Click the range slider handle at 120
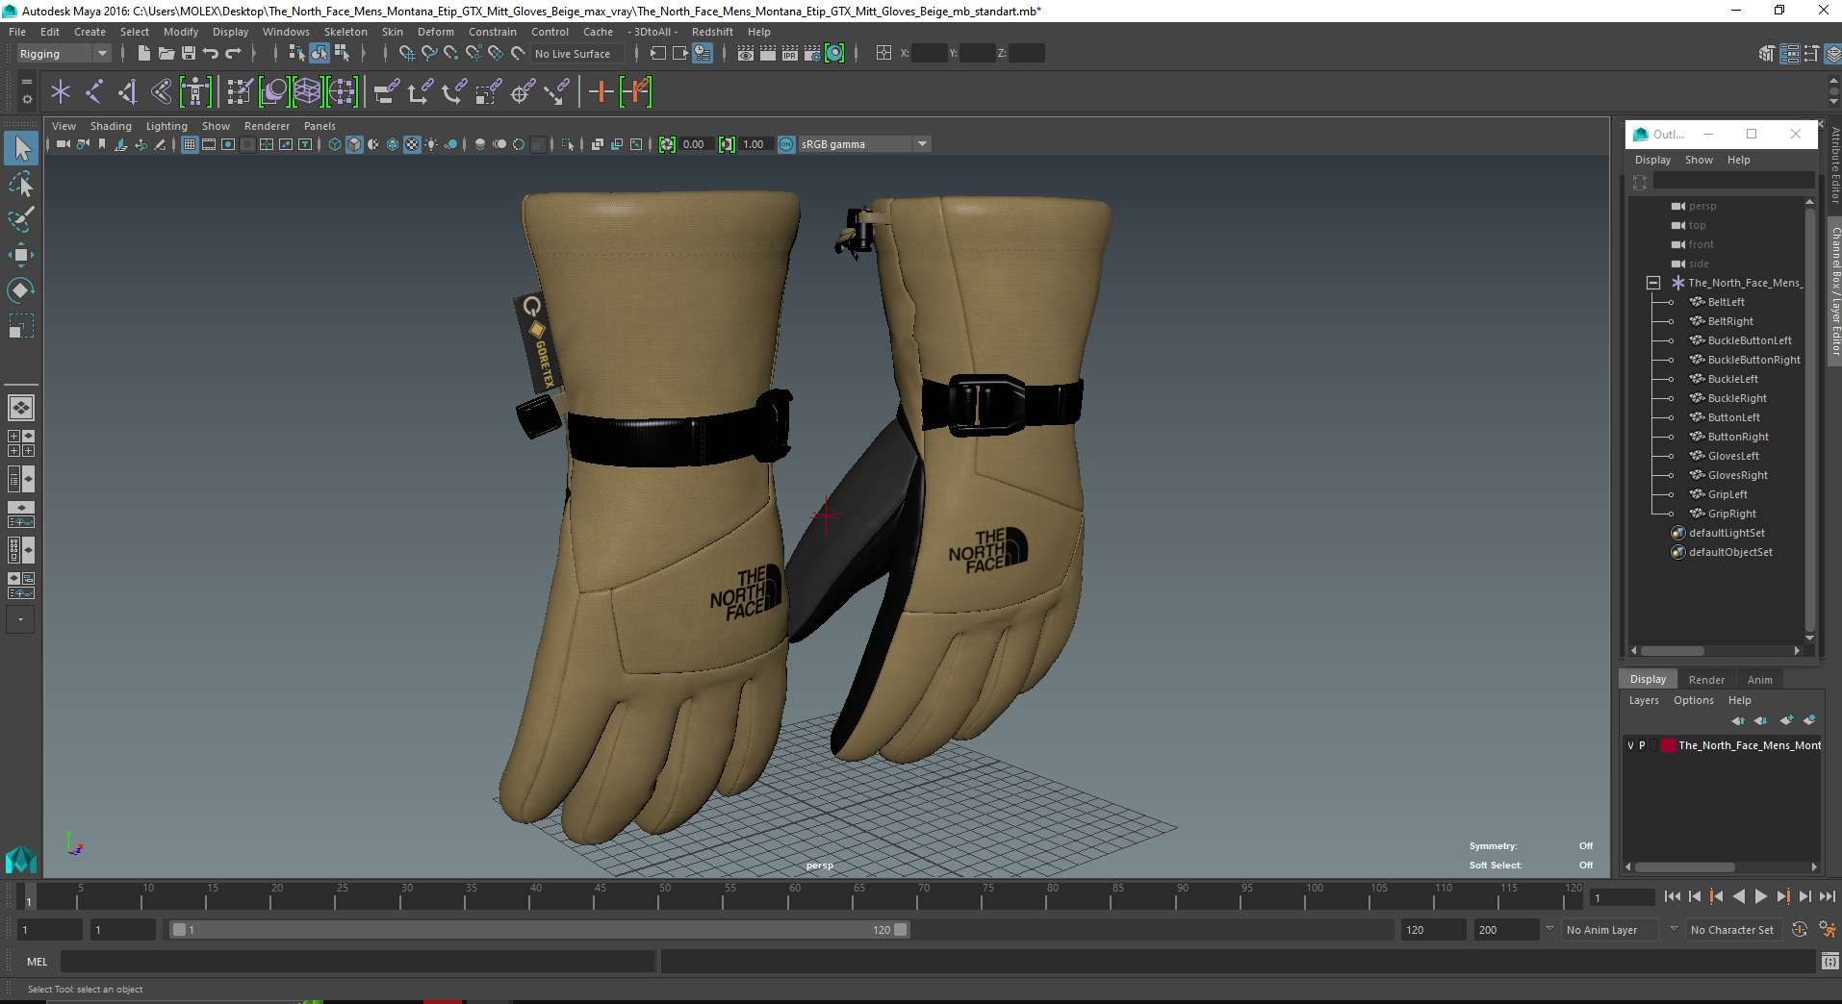The width and height of the screenshot is (1842, 1004). (x=901, y=930)
